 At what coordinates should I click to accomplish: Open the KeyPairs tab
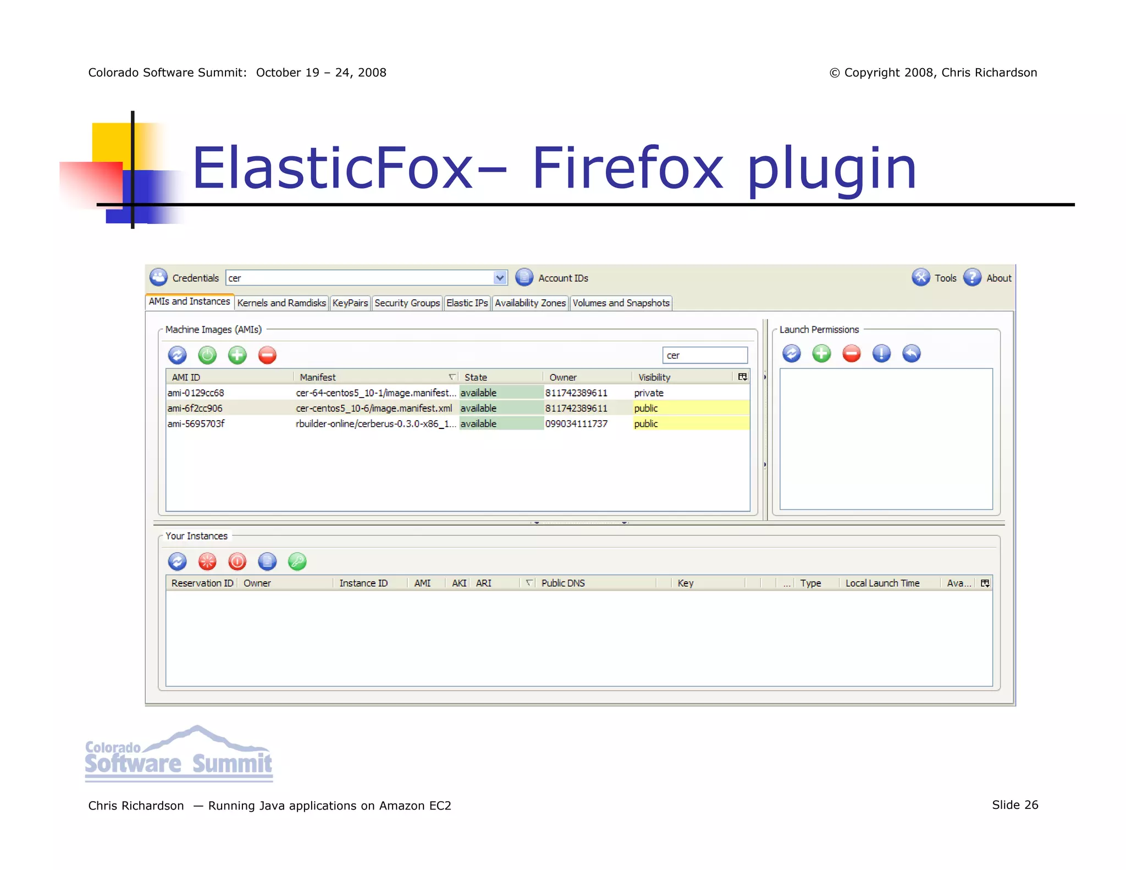coord(350,303)
